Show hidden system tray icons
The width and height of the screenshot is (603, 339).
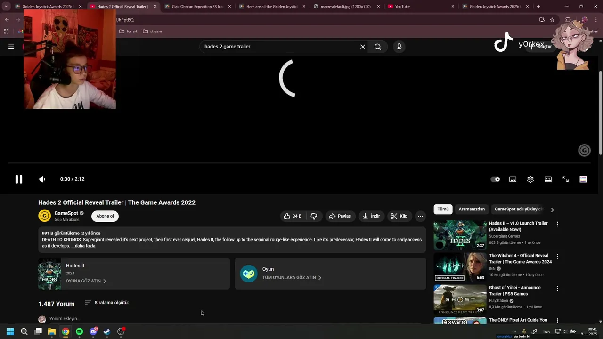[x=514, y=331]
